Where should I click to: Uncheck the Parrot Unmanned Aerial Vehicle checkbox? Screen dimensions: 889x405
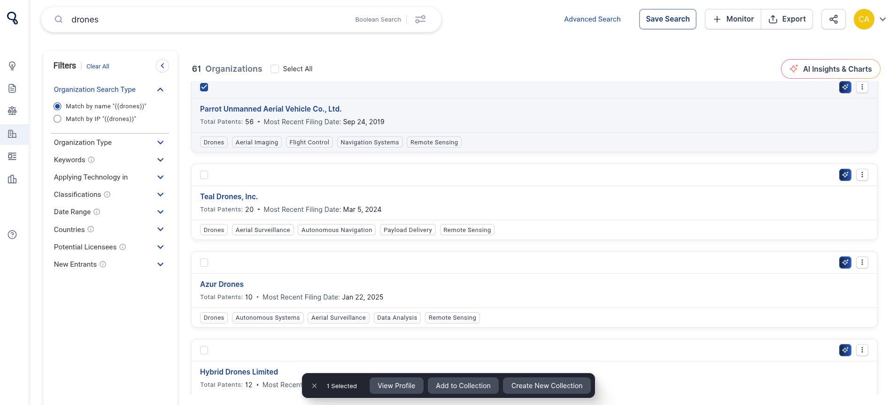tap(204, 87)
